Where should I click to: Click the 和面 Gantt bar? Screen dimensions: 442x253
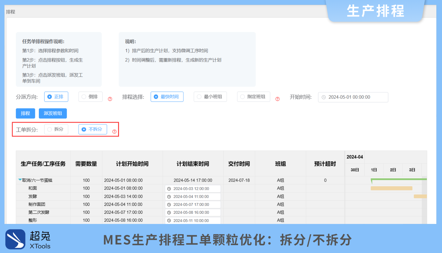[391, 188]
